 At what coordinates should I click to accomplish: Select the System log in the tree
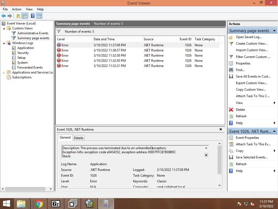23,63
